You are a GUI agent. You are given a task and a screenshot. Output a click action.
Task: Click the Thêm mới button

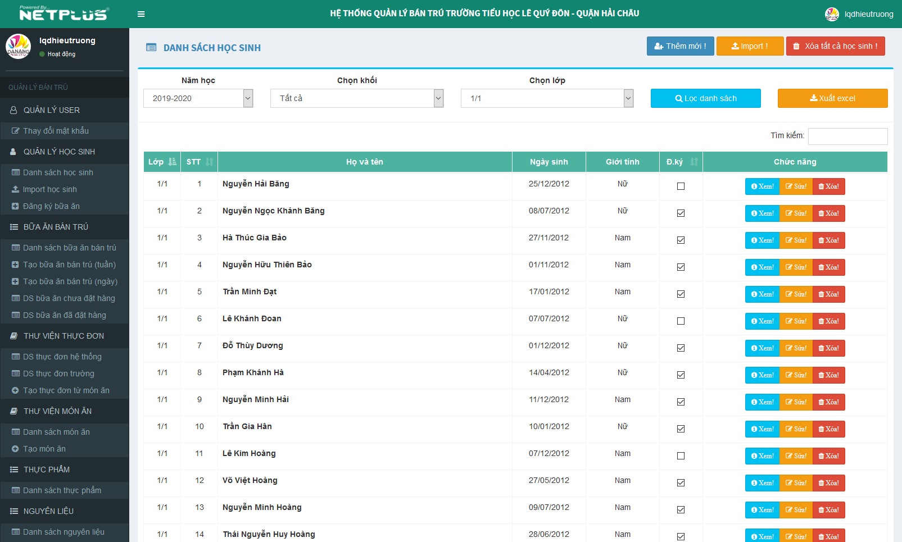681,46
